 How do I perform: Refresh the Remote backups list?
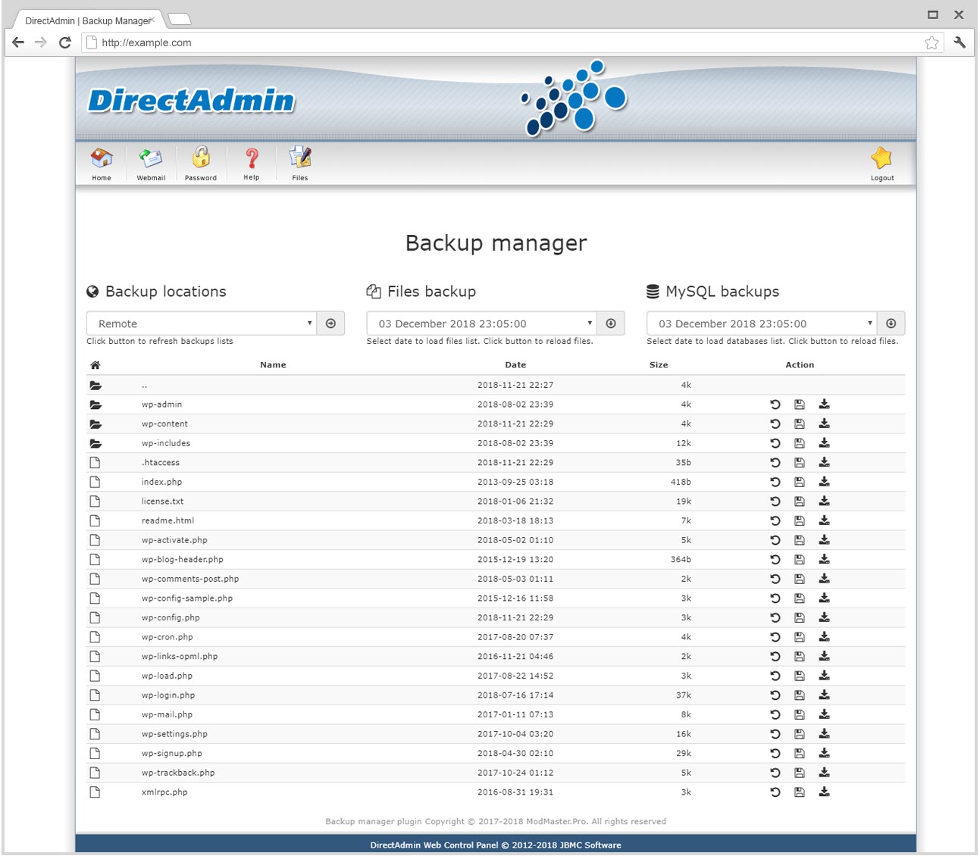click(330, 323)
